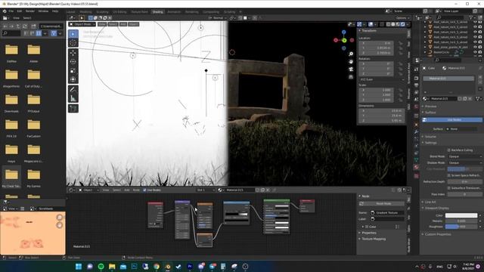Open the Render menu

point(30,11)
